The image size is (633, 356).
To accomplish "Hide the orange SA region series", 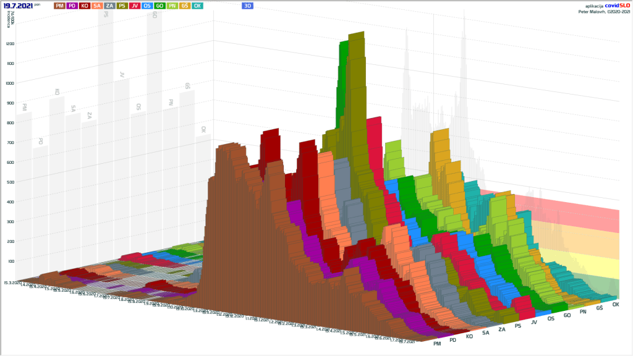I will click(97, 6).
